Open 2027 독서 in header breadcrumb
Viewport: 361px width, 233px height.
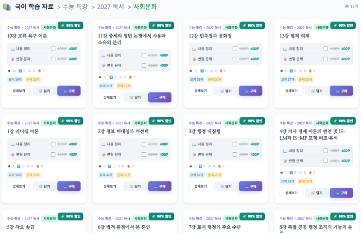coord(110,7)
